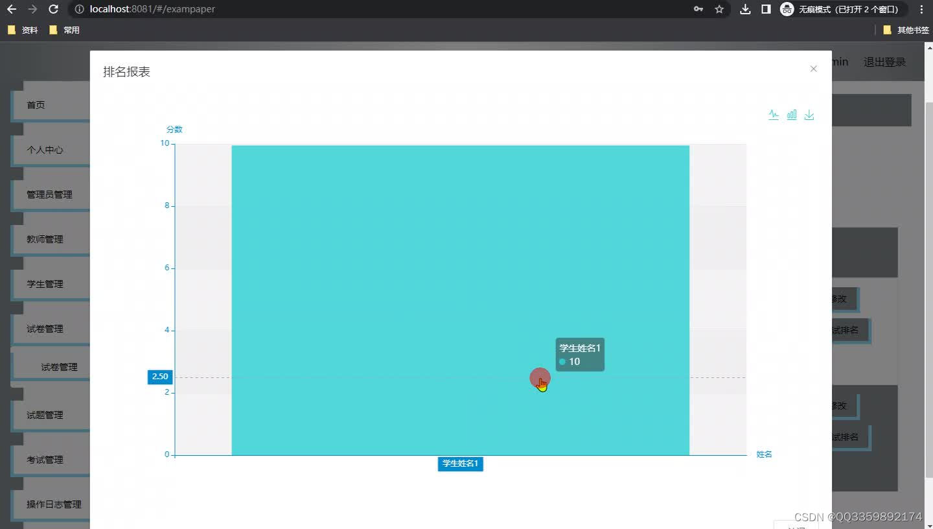Switch chart to line view icon
The height and width of the screenshot is (529, 933).
click(x=774, y=115)
